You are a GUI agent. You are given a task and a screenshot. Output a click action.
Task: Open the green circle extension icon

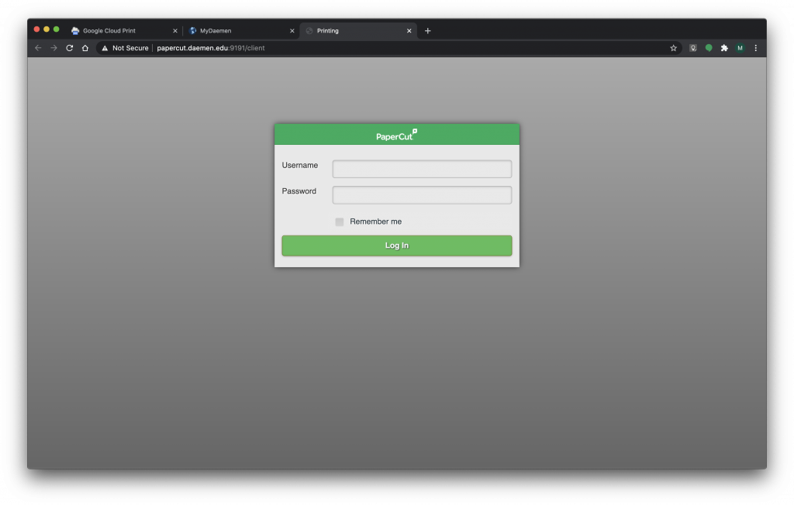point(709,48)
